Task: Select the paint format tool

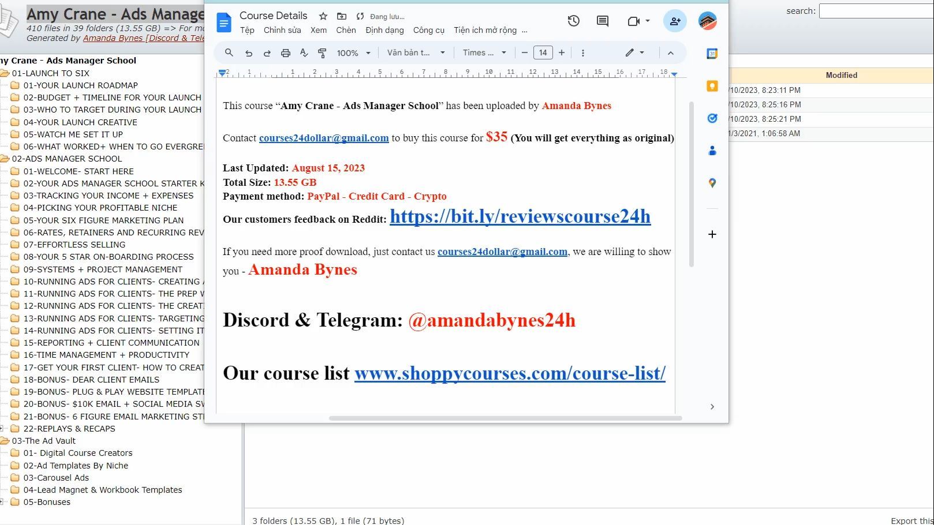Action: click(323, 53)
